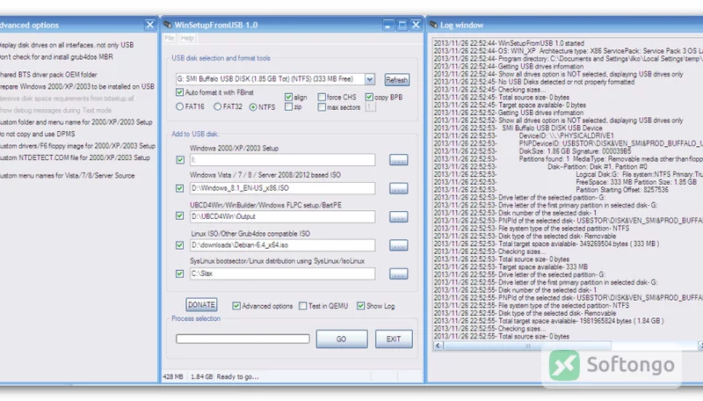Click the EXIT button
The width and height of the screenshot is (703, 401).
point(394,339)
